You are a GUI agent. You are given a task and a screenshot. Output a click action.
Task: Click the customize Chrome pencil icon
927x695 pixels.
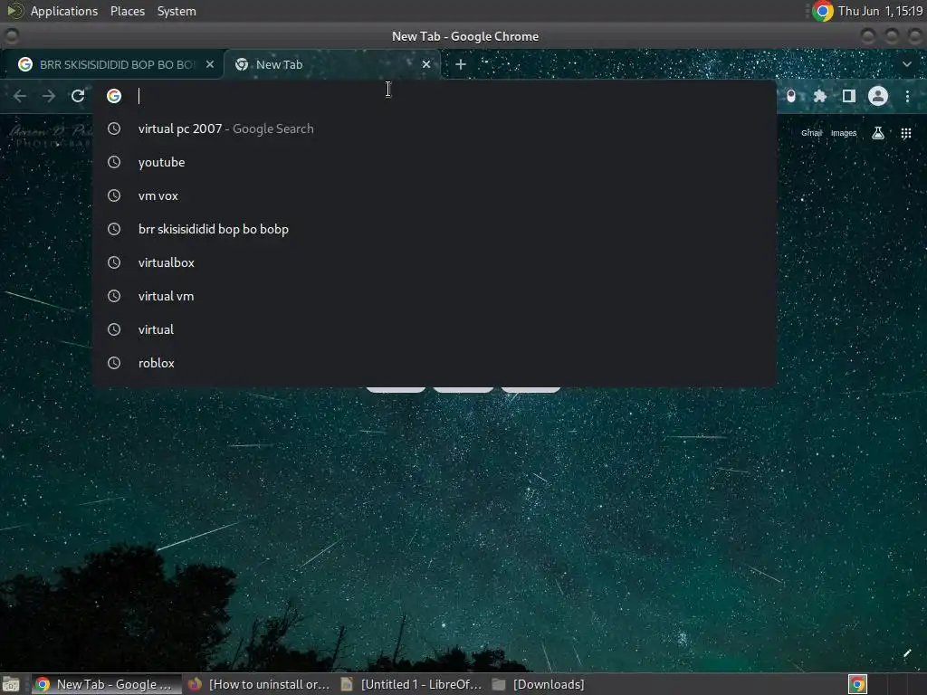click(x=907, y=653)
